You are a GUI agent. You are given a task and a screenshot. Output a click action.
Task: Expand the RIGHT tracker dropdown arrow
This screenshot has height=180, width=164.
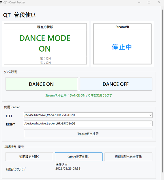150,123
